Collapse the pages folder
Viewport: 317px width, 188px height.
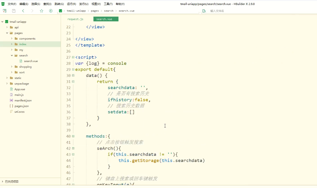[7, 33]
